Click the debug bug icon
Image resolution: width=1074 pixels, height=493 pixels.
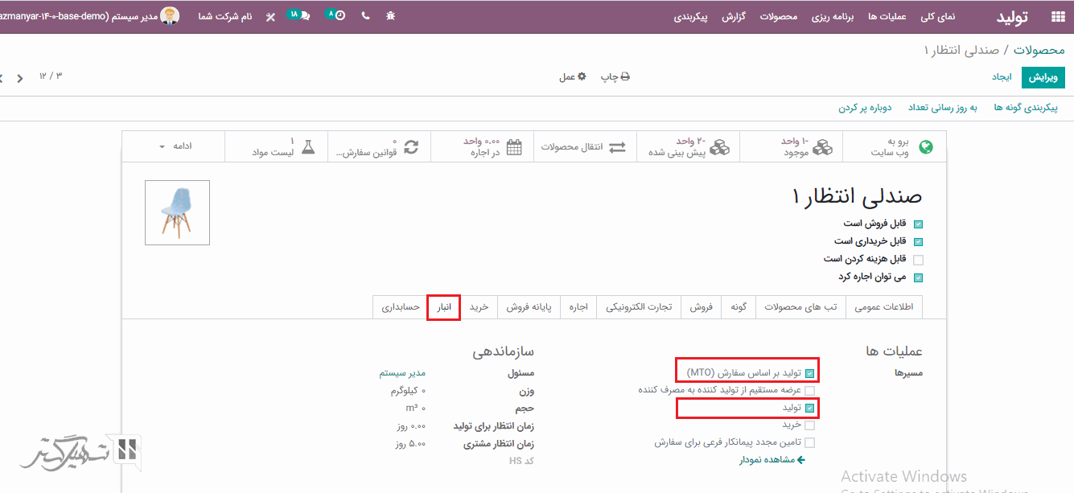[391, 16]
